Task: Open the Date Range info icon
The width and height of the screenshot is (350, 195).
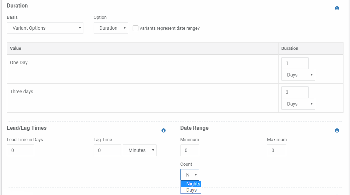Action: click(x=337, y=130)
